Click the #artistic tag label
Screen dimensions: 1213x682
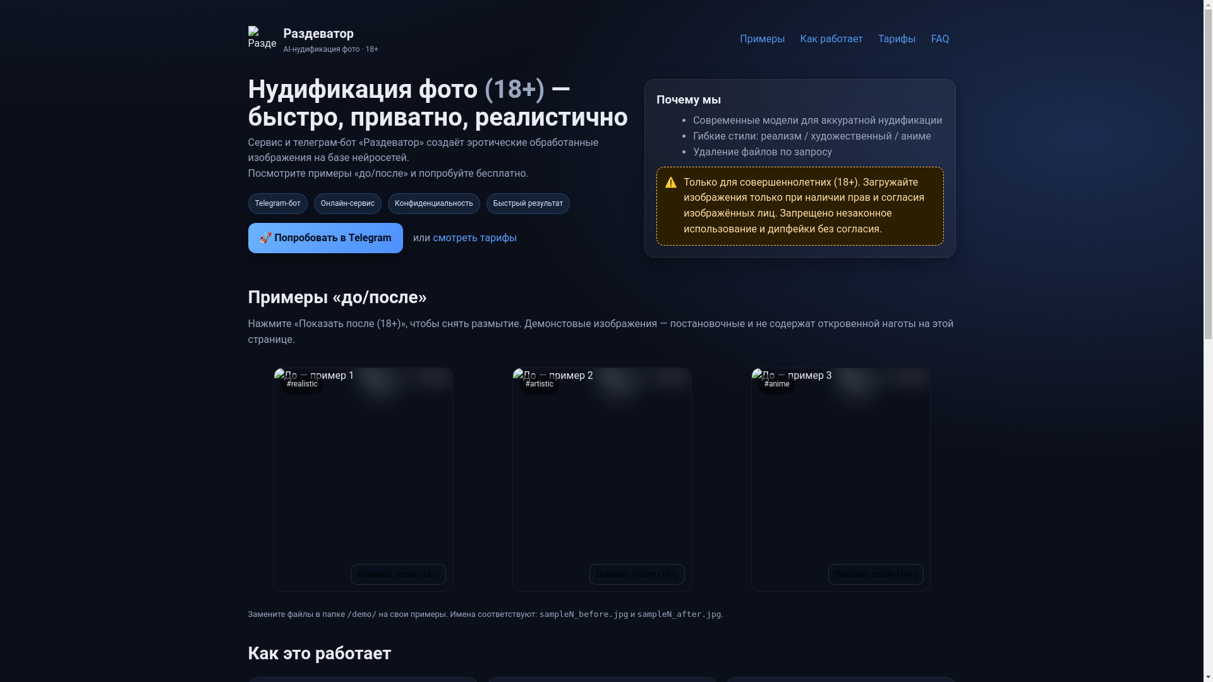tap(539, 384)
